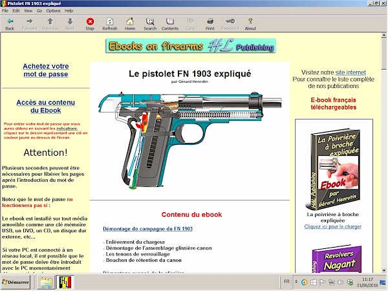The width and height of the screenshot is (388, 291).
Task: Open the Edit menu
Action: tap(16, 10)
